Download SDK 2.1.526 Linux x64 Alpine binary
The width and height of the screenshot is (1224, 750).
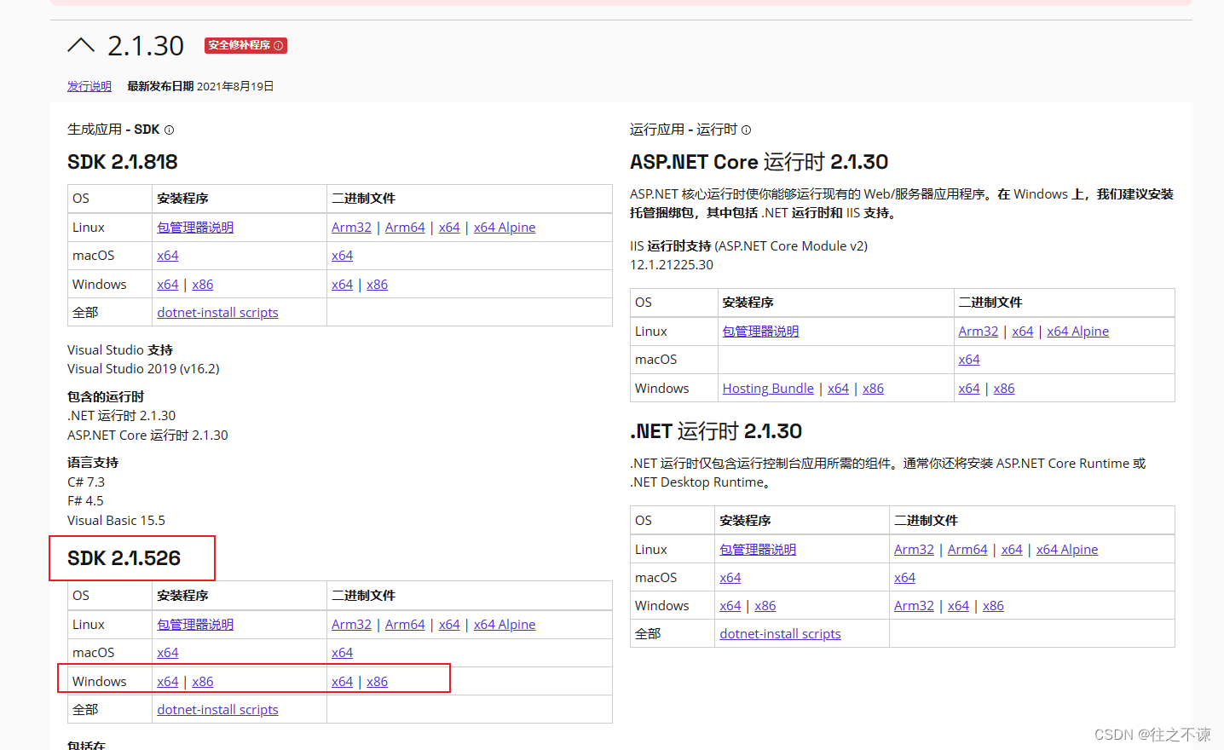505,625
